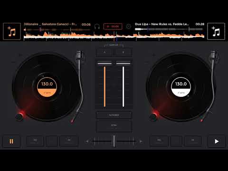This screenshot has width=228, height=171.
Task: Click plus icon above right turntable
Action: pyautogui.click(x=154, y=55)
